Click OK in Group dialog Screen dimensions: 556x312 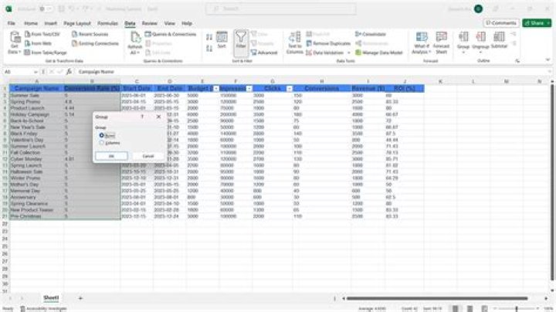tap(110, 156)
